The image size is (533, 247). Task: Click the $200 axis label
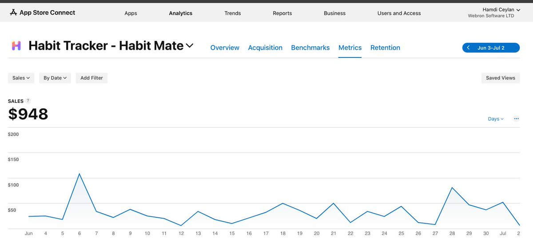click(x=13, y=134)
